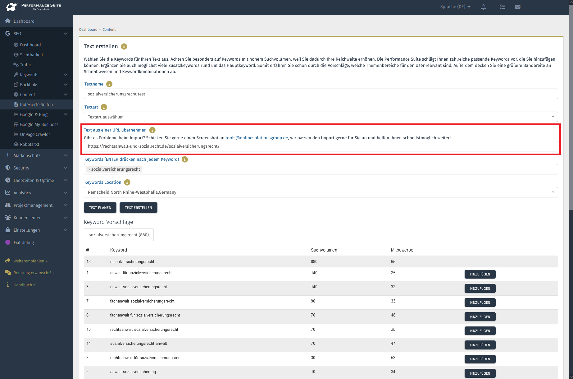Click the Einstellungen lock icon in sidebar
The width and height of the screenshot is (573, 379).
click(x=8, y=230)
